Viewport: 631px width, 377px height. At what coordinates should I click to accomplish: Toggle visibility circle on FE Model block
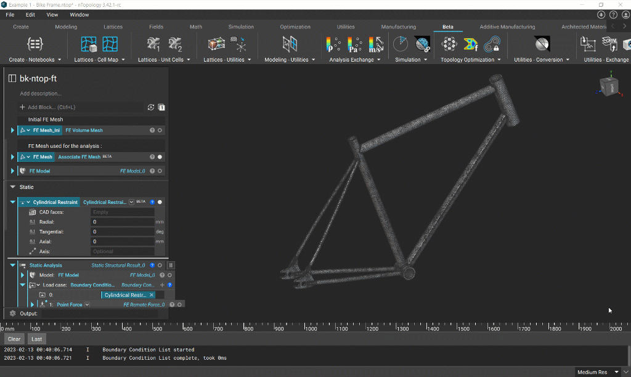(x=160, y=171)
